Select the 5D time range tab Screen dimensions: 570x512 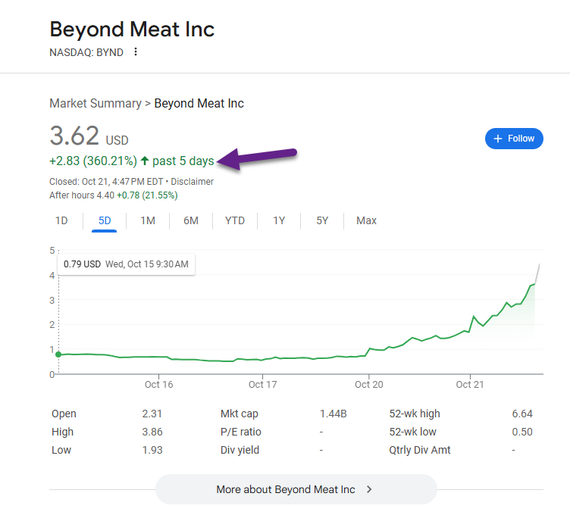(x=105, y=220)
